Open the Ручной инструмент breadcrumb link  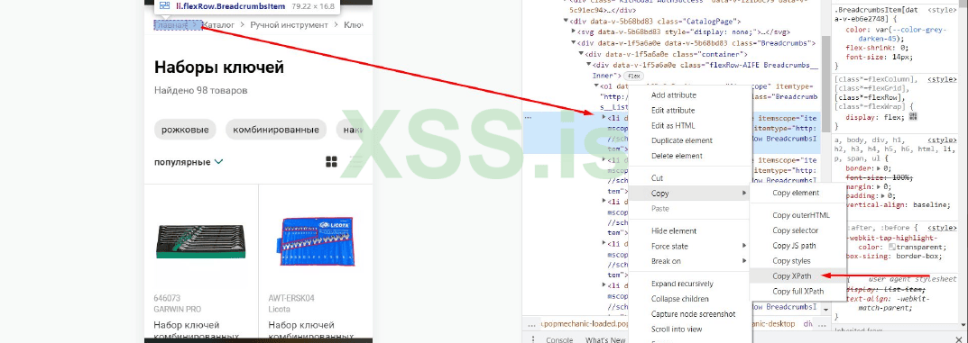(289, 25)
